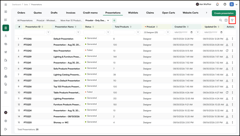Select All Presentations saved view
Viewport: 240px width, 136px height.
pos(25,20)
